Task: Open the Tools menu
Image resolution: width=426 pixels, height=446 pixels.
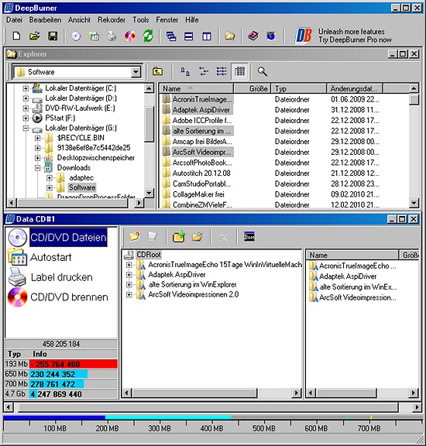Action: tap(140, 20)
